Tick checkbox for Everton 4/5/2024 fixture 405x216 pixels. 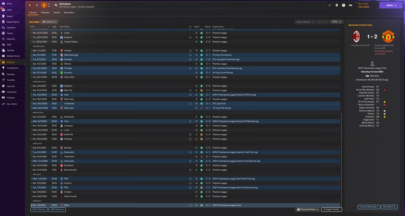(x=32, y=183)
